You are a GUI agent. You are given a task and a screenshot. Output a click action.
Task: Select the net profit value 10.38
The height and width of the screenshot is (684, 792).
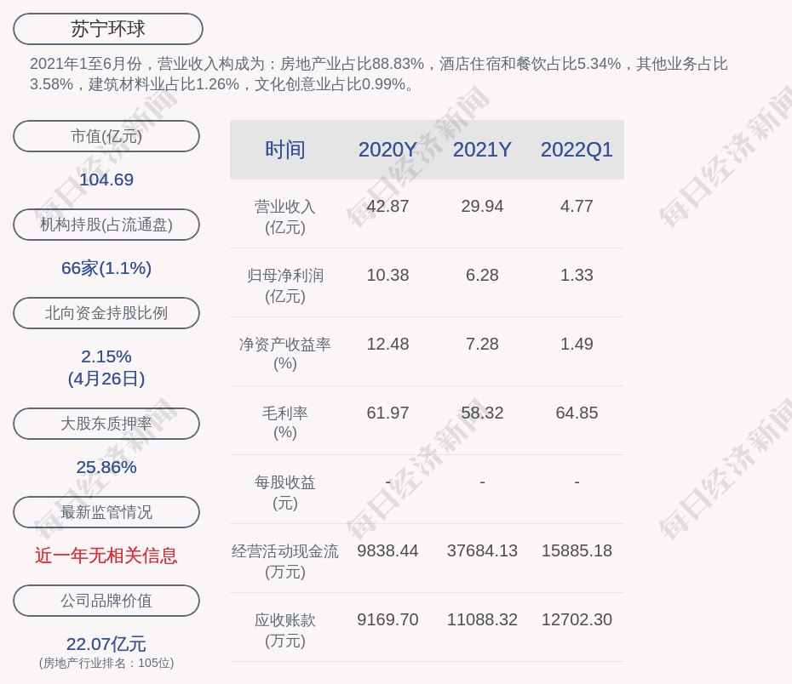point(388,275)
